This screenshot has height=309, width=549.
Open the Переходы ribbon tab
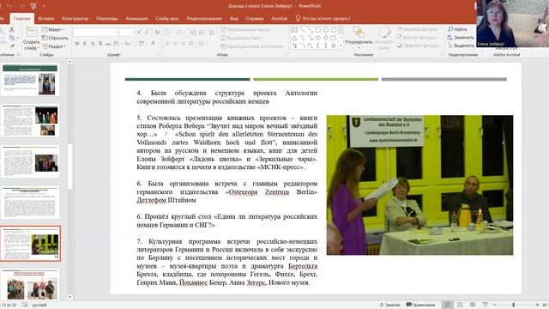pyautogui.click(x=107, y=19)
